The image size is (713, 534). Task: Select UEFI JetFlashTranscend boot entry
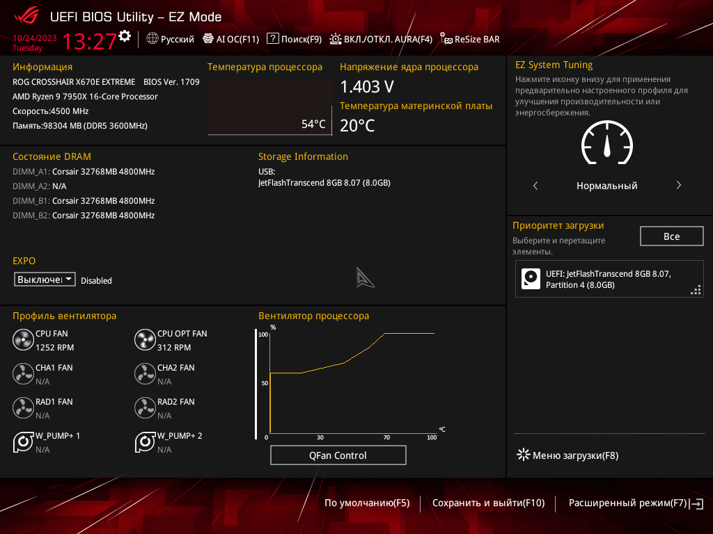[609, 279]
